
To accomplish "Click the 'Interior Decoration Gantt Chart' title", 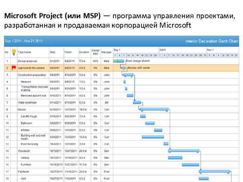I will pos(212,41).
